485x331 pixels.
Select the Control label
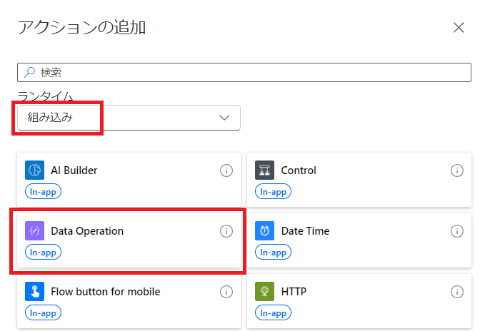tap(299, 170)
